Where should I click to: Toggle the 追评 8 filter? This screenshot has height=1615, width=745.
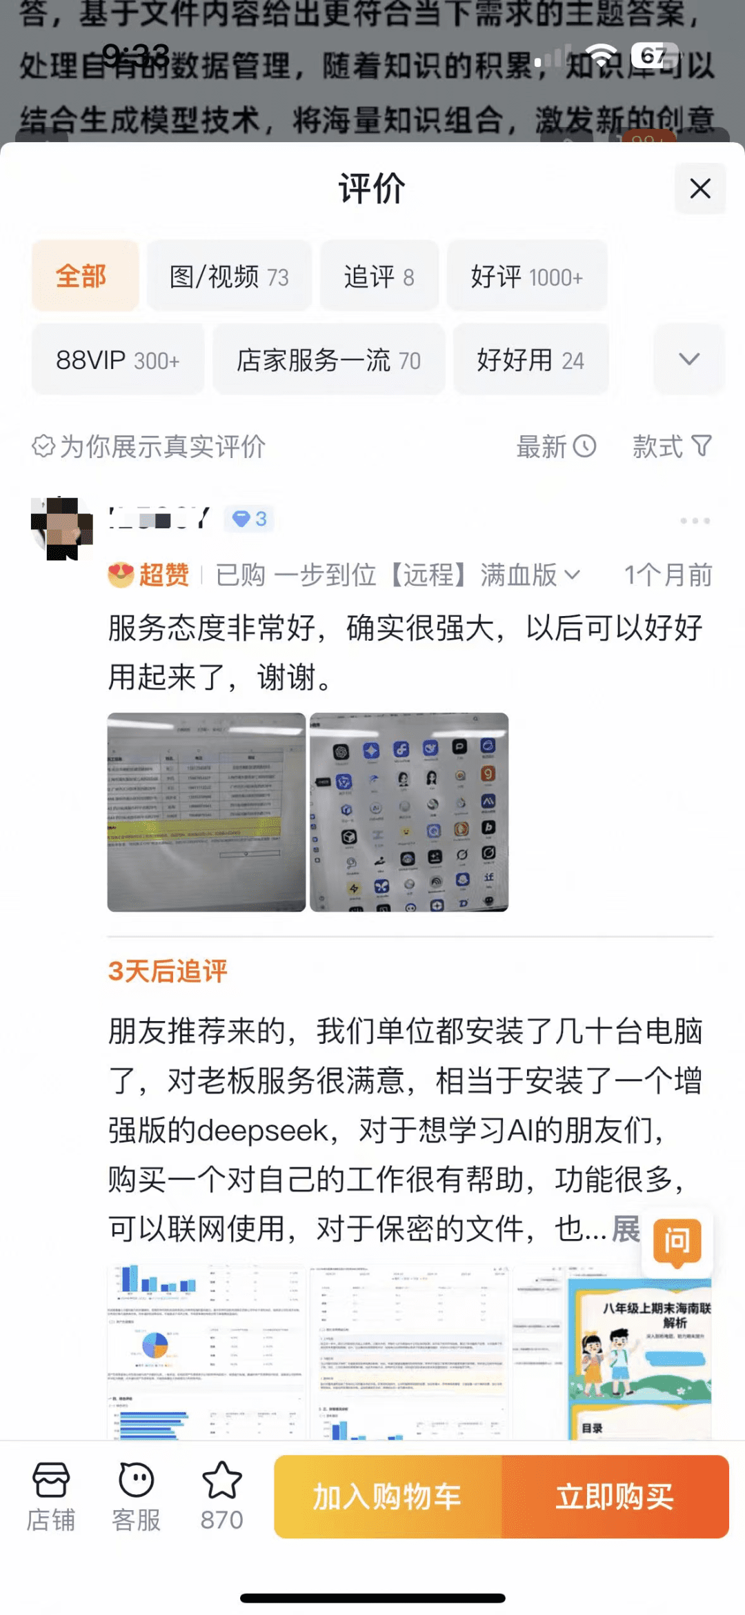coord(379,276)
